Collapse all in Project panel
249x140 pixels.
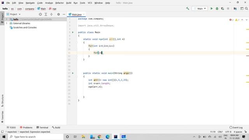pyautogui.click(x=51, y=14)
